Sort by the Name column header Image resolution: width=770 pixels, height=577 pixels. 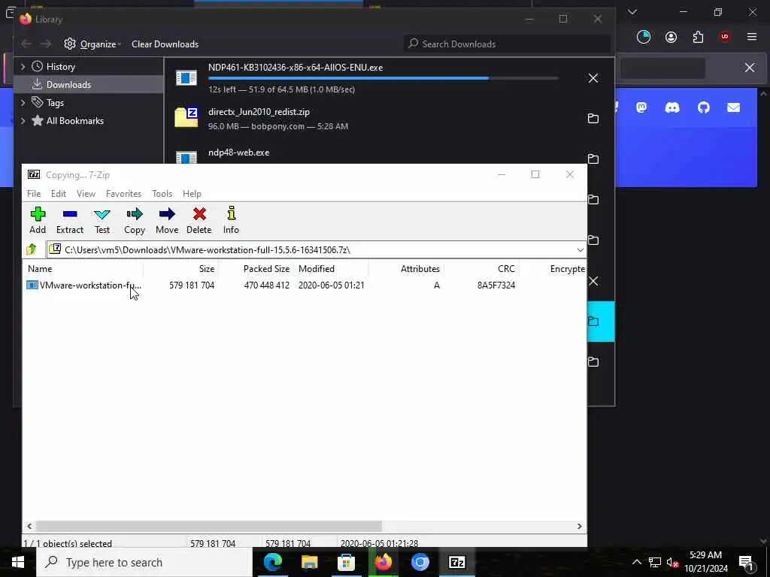[83, 269]
